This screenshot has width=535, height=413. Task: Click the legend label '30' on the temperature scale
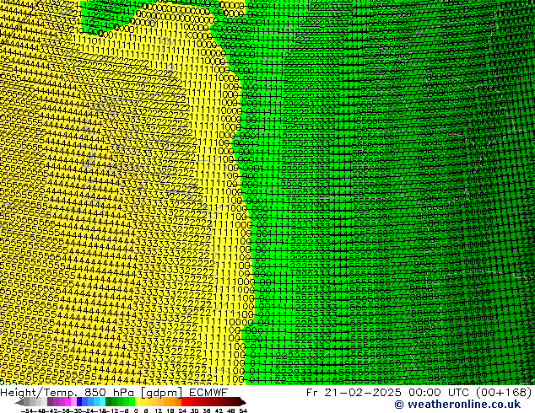click(x=194, y=411)
